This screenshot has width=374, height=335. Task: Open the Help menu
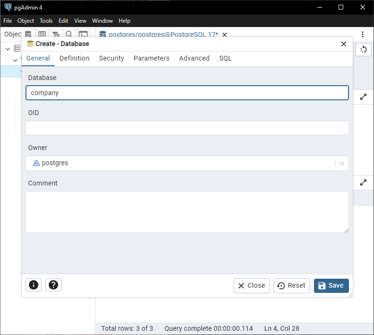(124, 21)
